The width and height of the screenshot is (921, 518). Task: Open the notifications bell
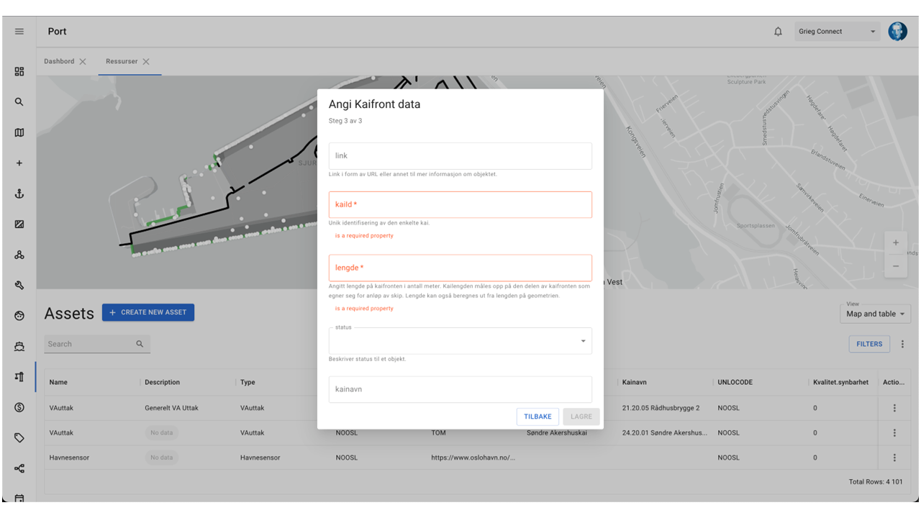[x=778, y=32]
